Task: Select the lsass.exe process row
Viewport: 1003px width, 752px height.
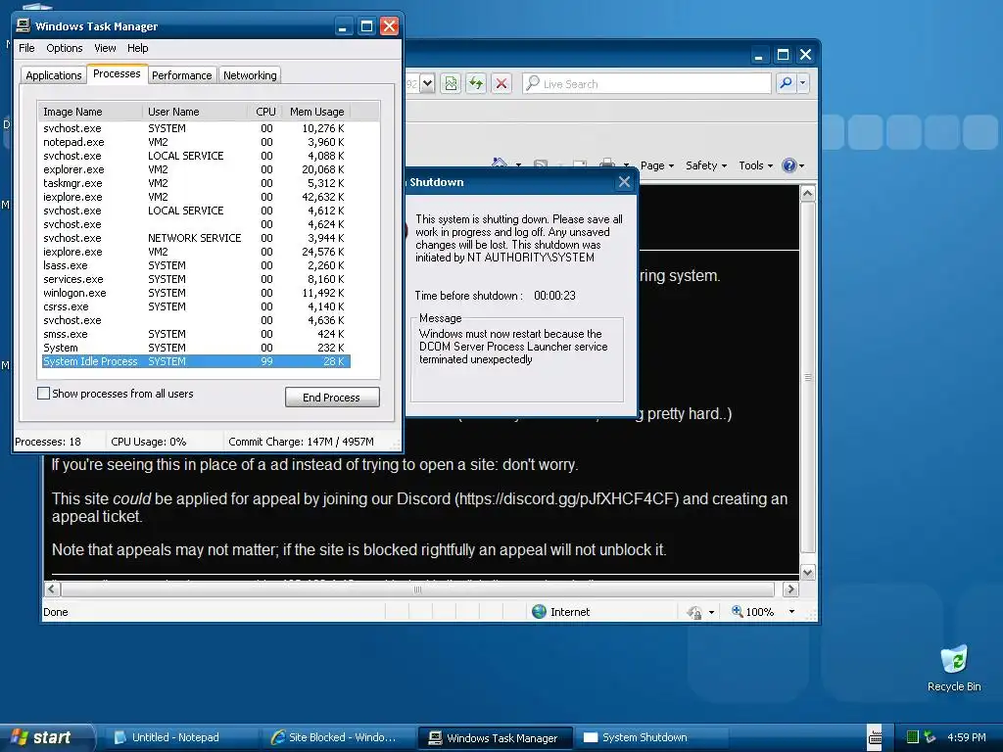Action: click(x=196, y=265)
